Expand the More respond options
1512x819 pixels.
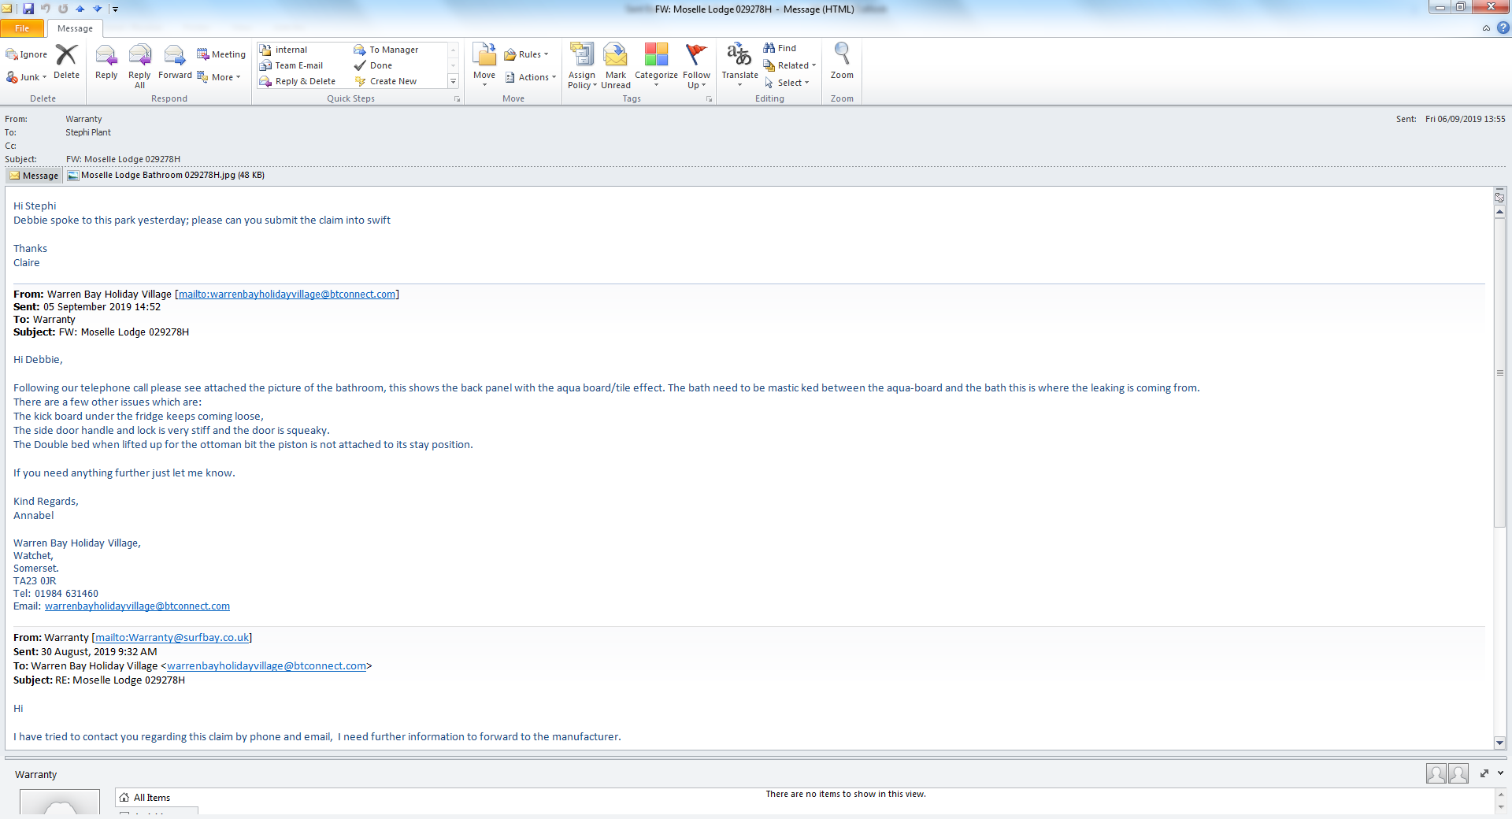219,77
